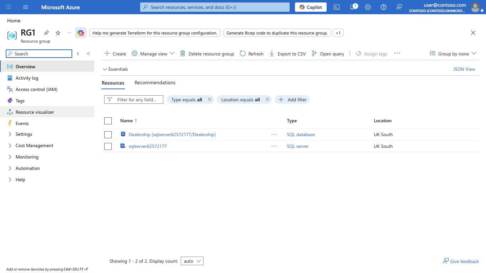The image size is (486, 273).
Task: Open the portal hamburger menu
Action: tap(26, 7)
